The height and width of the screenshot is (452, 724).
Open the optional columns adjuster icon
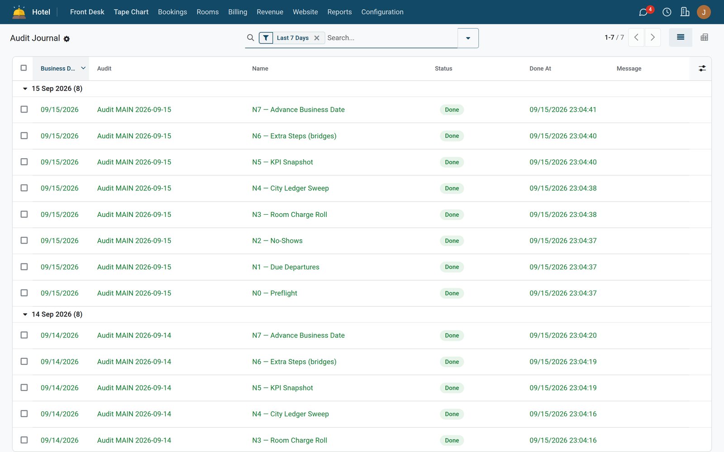702,68
